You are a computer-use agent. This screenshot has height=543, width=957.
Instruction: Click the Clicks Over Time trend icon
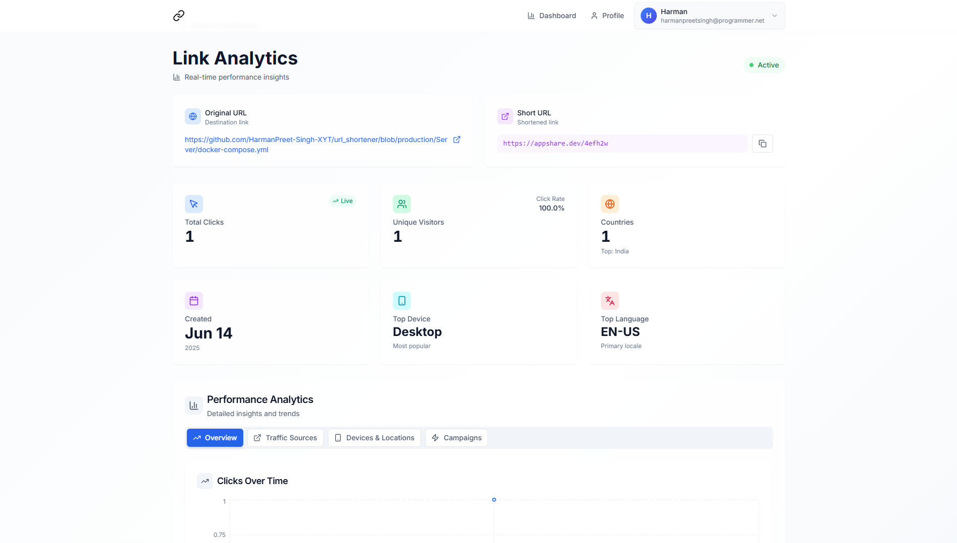click(x=205, y=481)
